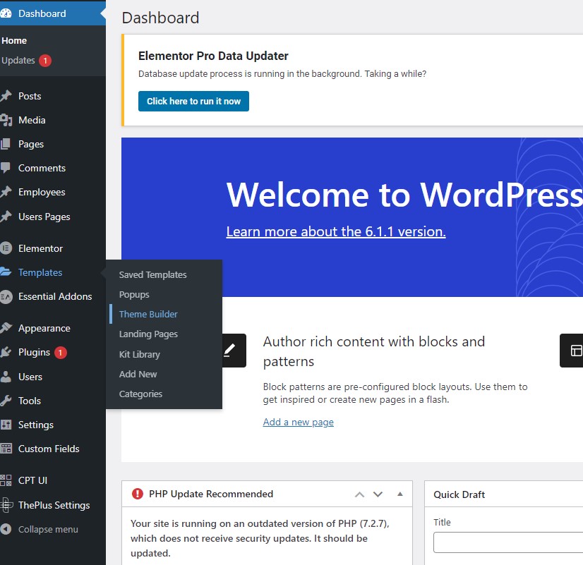
Task: Open the CPT UI menu label
Action: click(x=32, y=480)
